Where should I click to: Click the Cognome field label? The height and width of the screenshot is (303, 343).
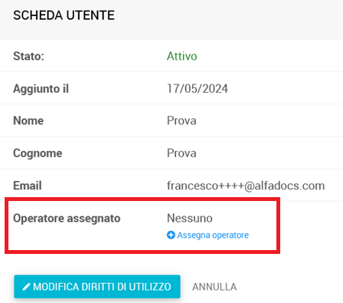[x=38, y=153]
